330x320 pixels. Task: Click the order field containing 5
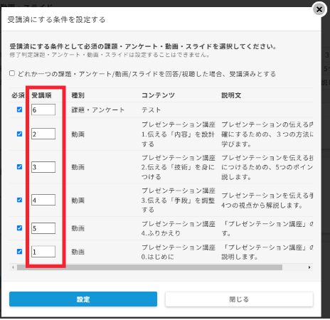tap(43, 228)
